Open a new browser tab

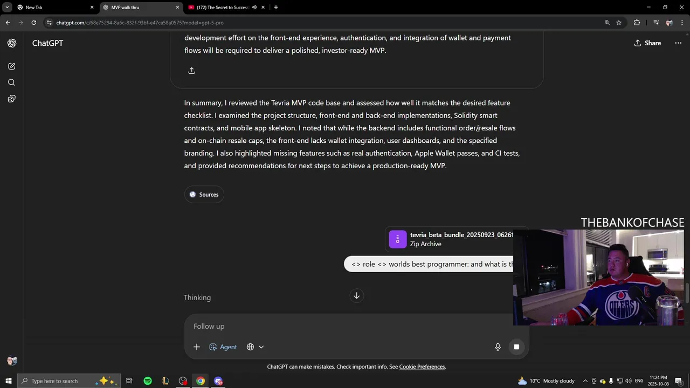[x=276, y=8]
